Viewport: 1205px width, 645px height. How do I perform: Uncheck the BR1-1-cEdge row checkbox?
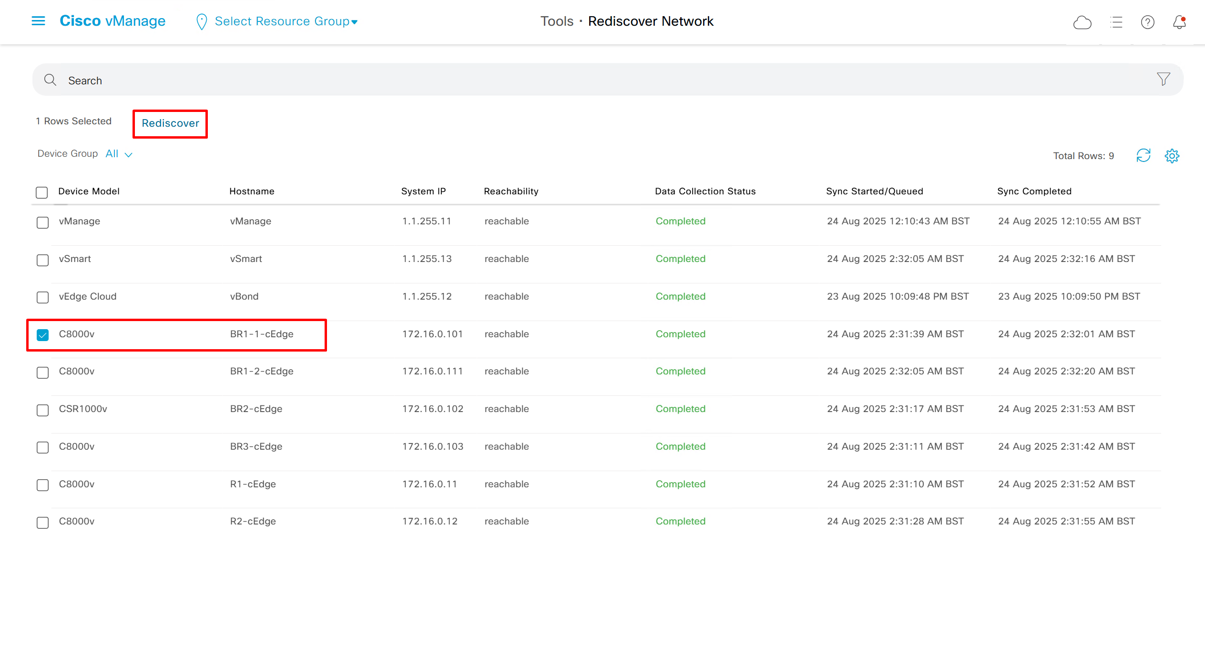(x=42, y=334)
